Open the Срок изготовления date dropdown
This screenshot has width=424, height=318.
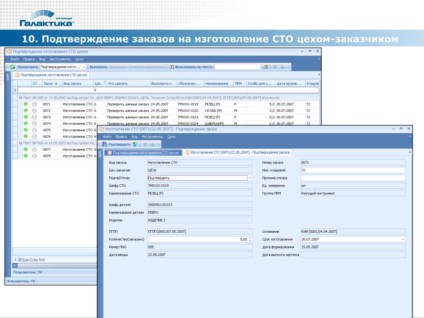coord(403,239)
